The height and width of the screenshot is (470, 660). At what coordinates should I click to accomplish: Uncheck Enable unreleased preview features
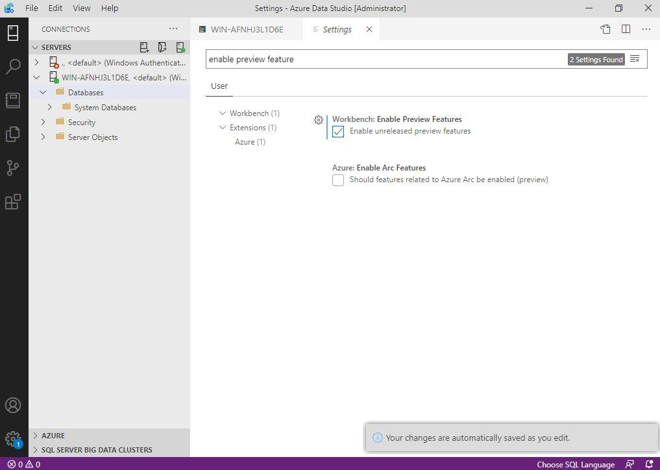click(338, 132)
